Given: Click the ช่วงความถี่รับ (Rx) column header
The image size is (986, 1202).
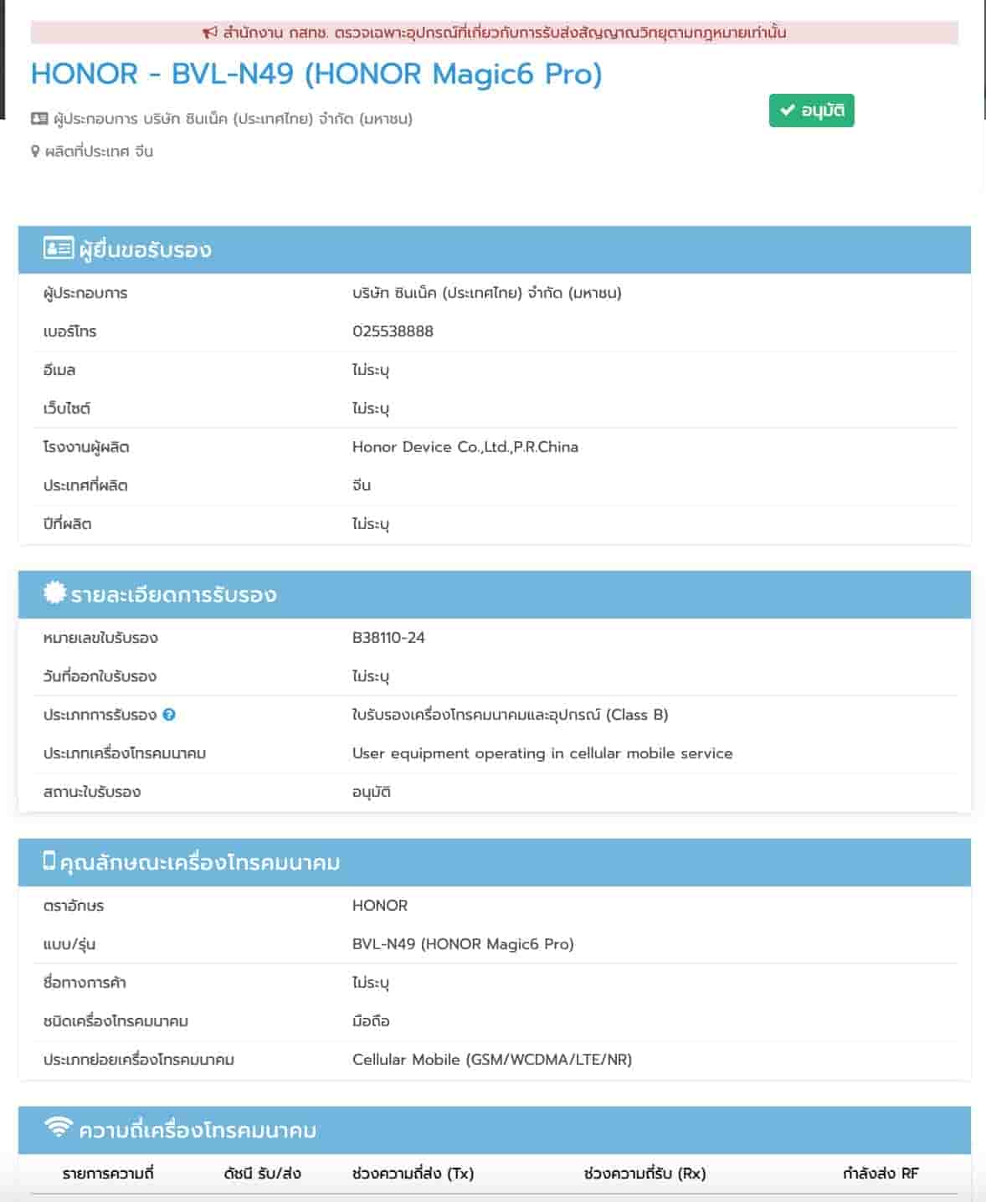Looking at the screenshot, I should click(x=644, y=1174).
